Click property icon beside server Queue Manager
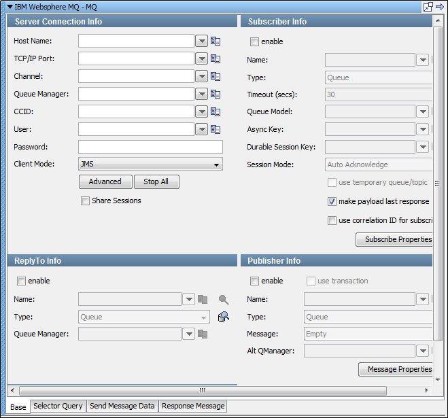Viewport: 448px width, 418px height. [x=216, y=94]
